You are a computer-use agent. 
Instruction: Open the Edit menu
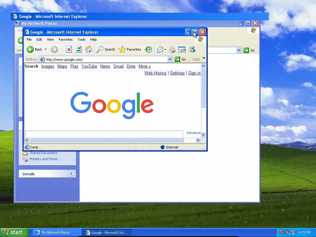click(39, 39)
